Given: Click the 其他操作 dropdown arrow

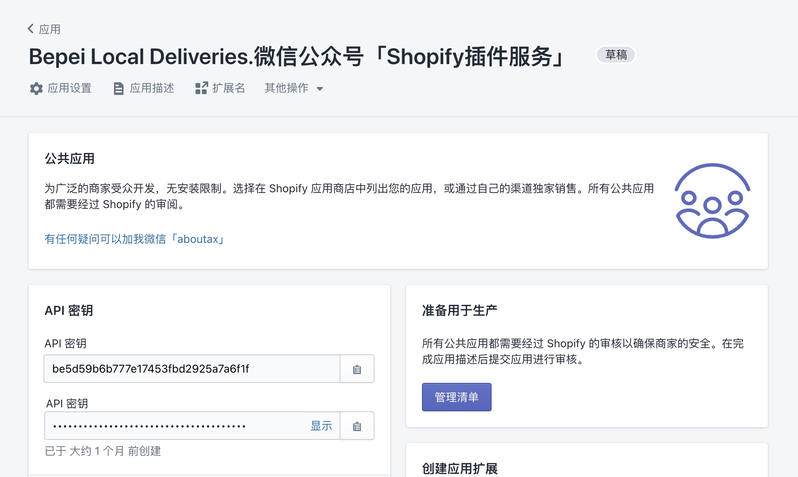Looking at the screenshot, I should 320,89.
